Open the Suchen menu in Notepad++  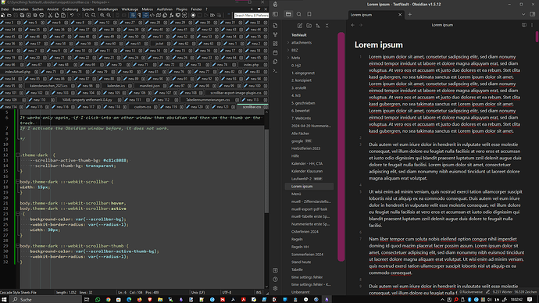click(x=37, y=9)
